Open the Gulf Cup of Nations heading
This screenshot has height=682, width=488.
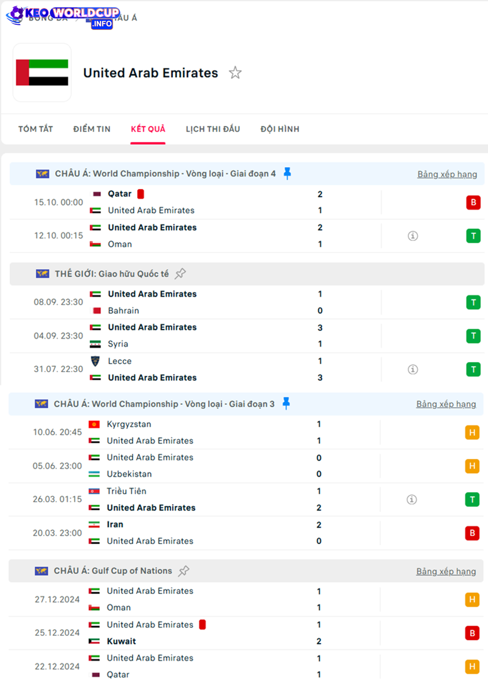[x=113, y=570]
